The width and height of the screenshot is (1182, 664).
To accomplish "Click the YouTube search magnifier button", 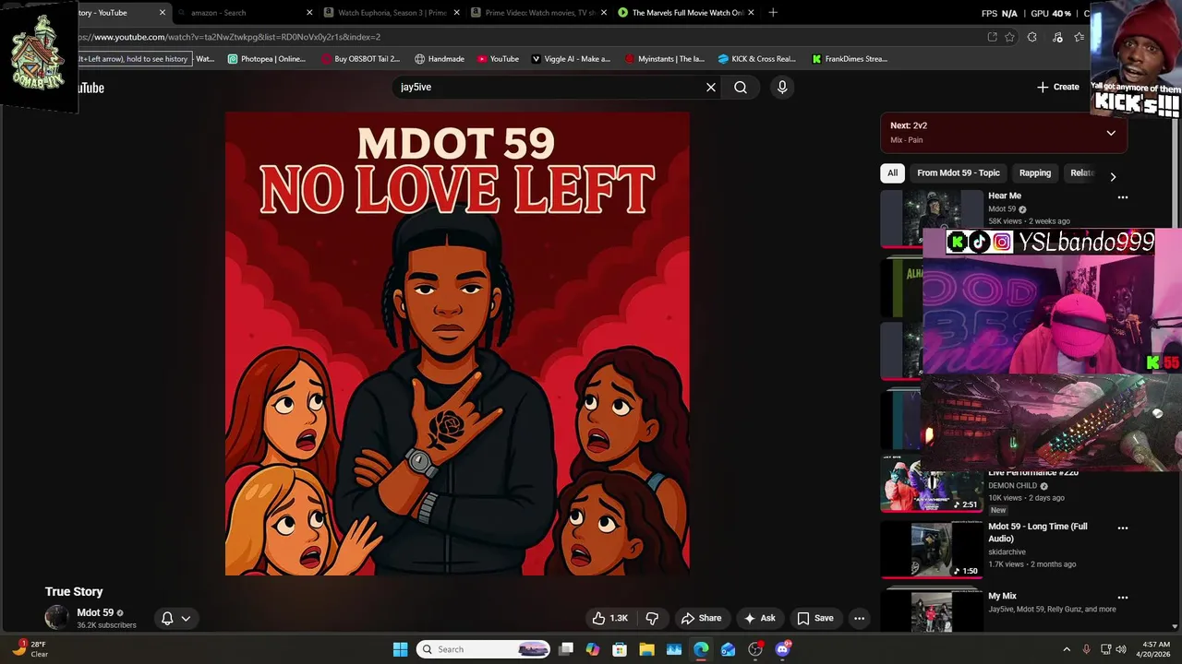I will pyautogui.click(x=741, y=87).
